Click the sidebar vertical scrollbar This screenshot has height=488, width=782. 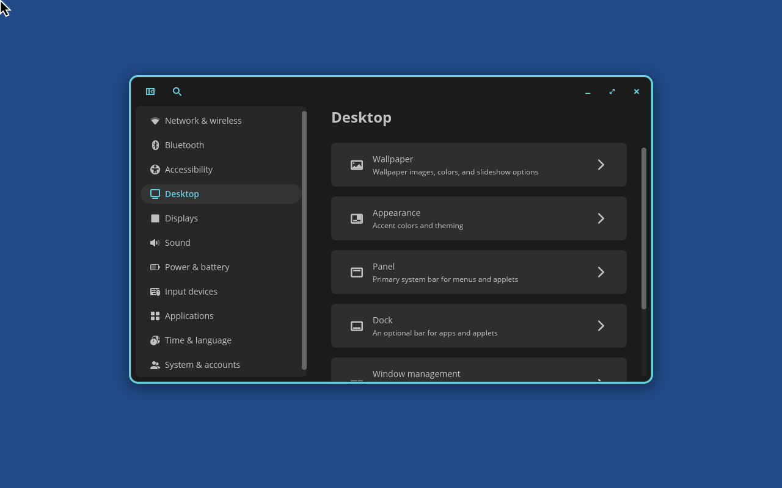[304, 240]
